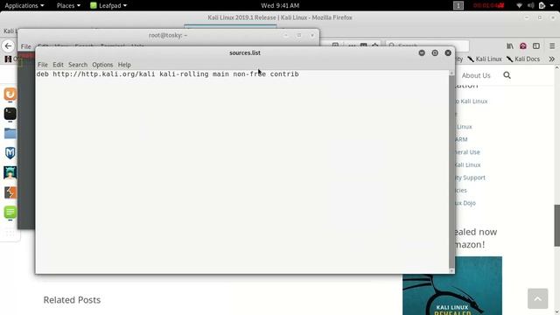Open Files folder from the dock

pyautogui.click(x=10, y=134)
